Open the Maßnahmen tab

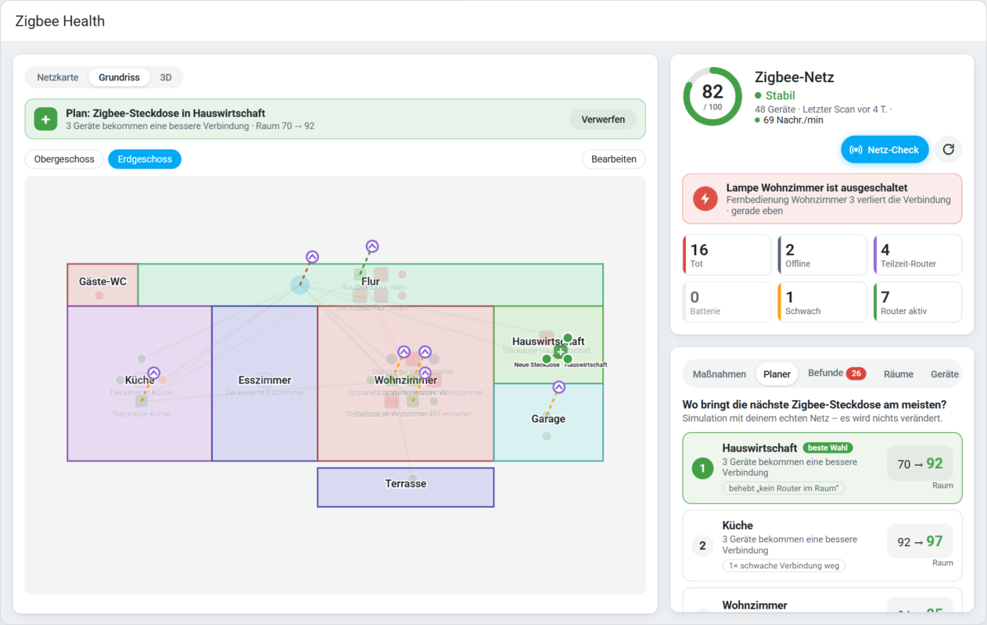click(720, 374)
